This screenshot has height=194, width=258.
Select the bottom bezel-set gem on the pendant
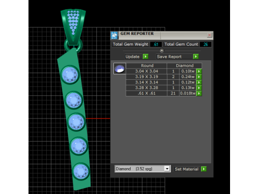[81, 171]
